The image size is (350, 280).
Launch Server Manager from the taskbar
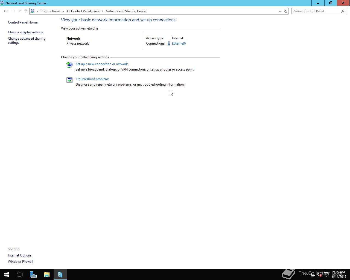[33, 275]
